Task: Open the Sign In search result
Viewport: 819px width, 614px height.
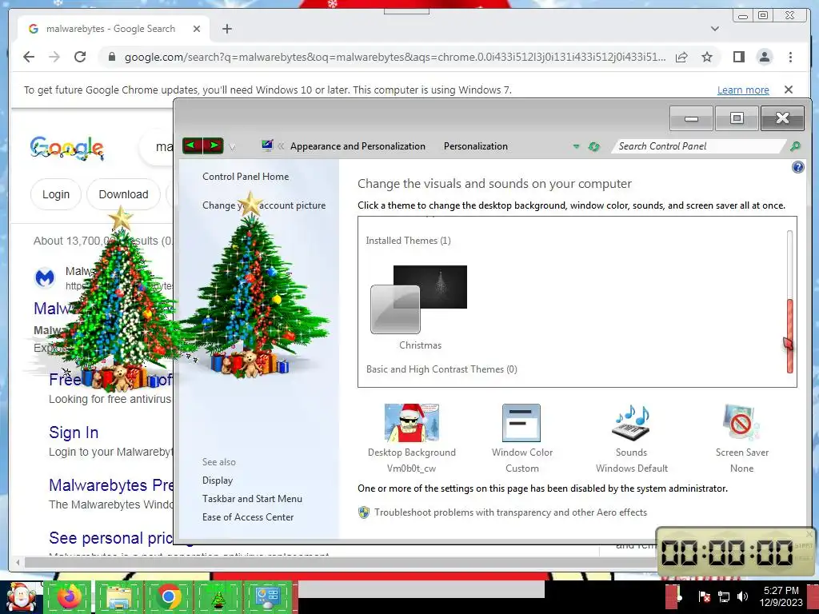Action: 74,433
